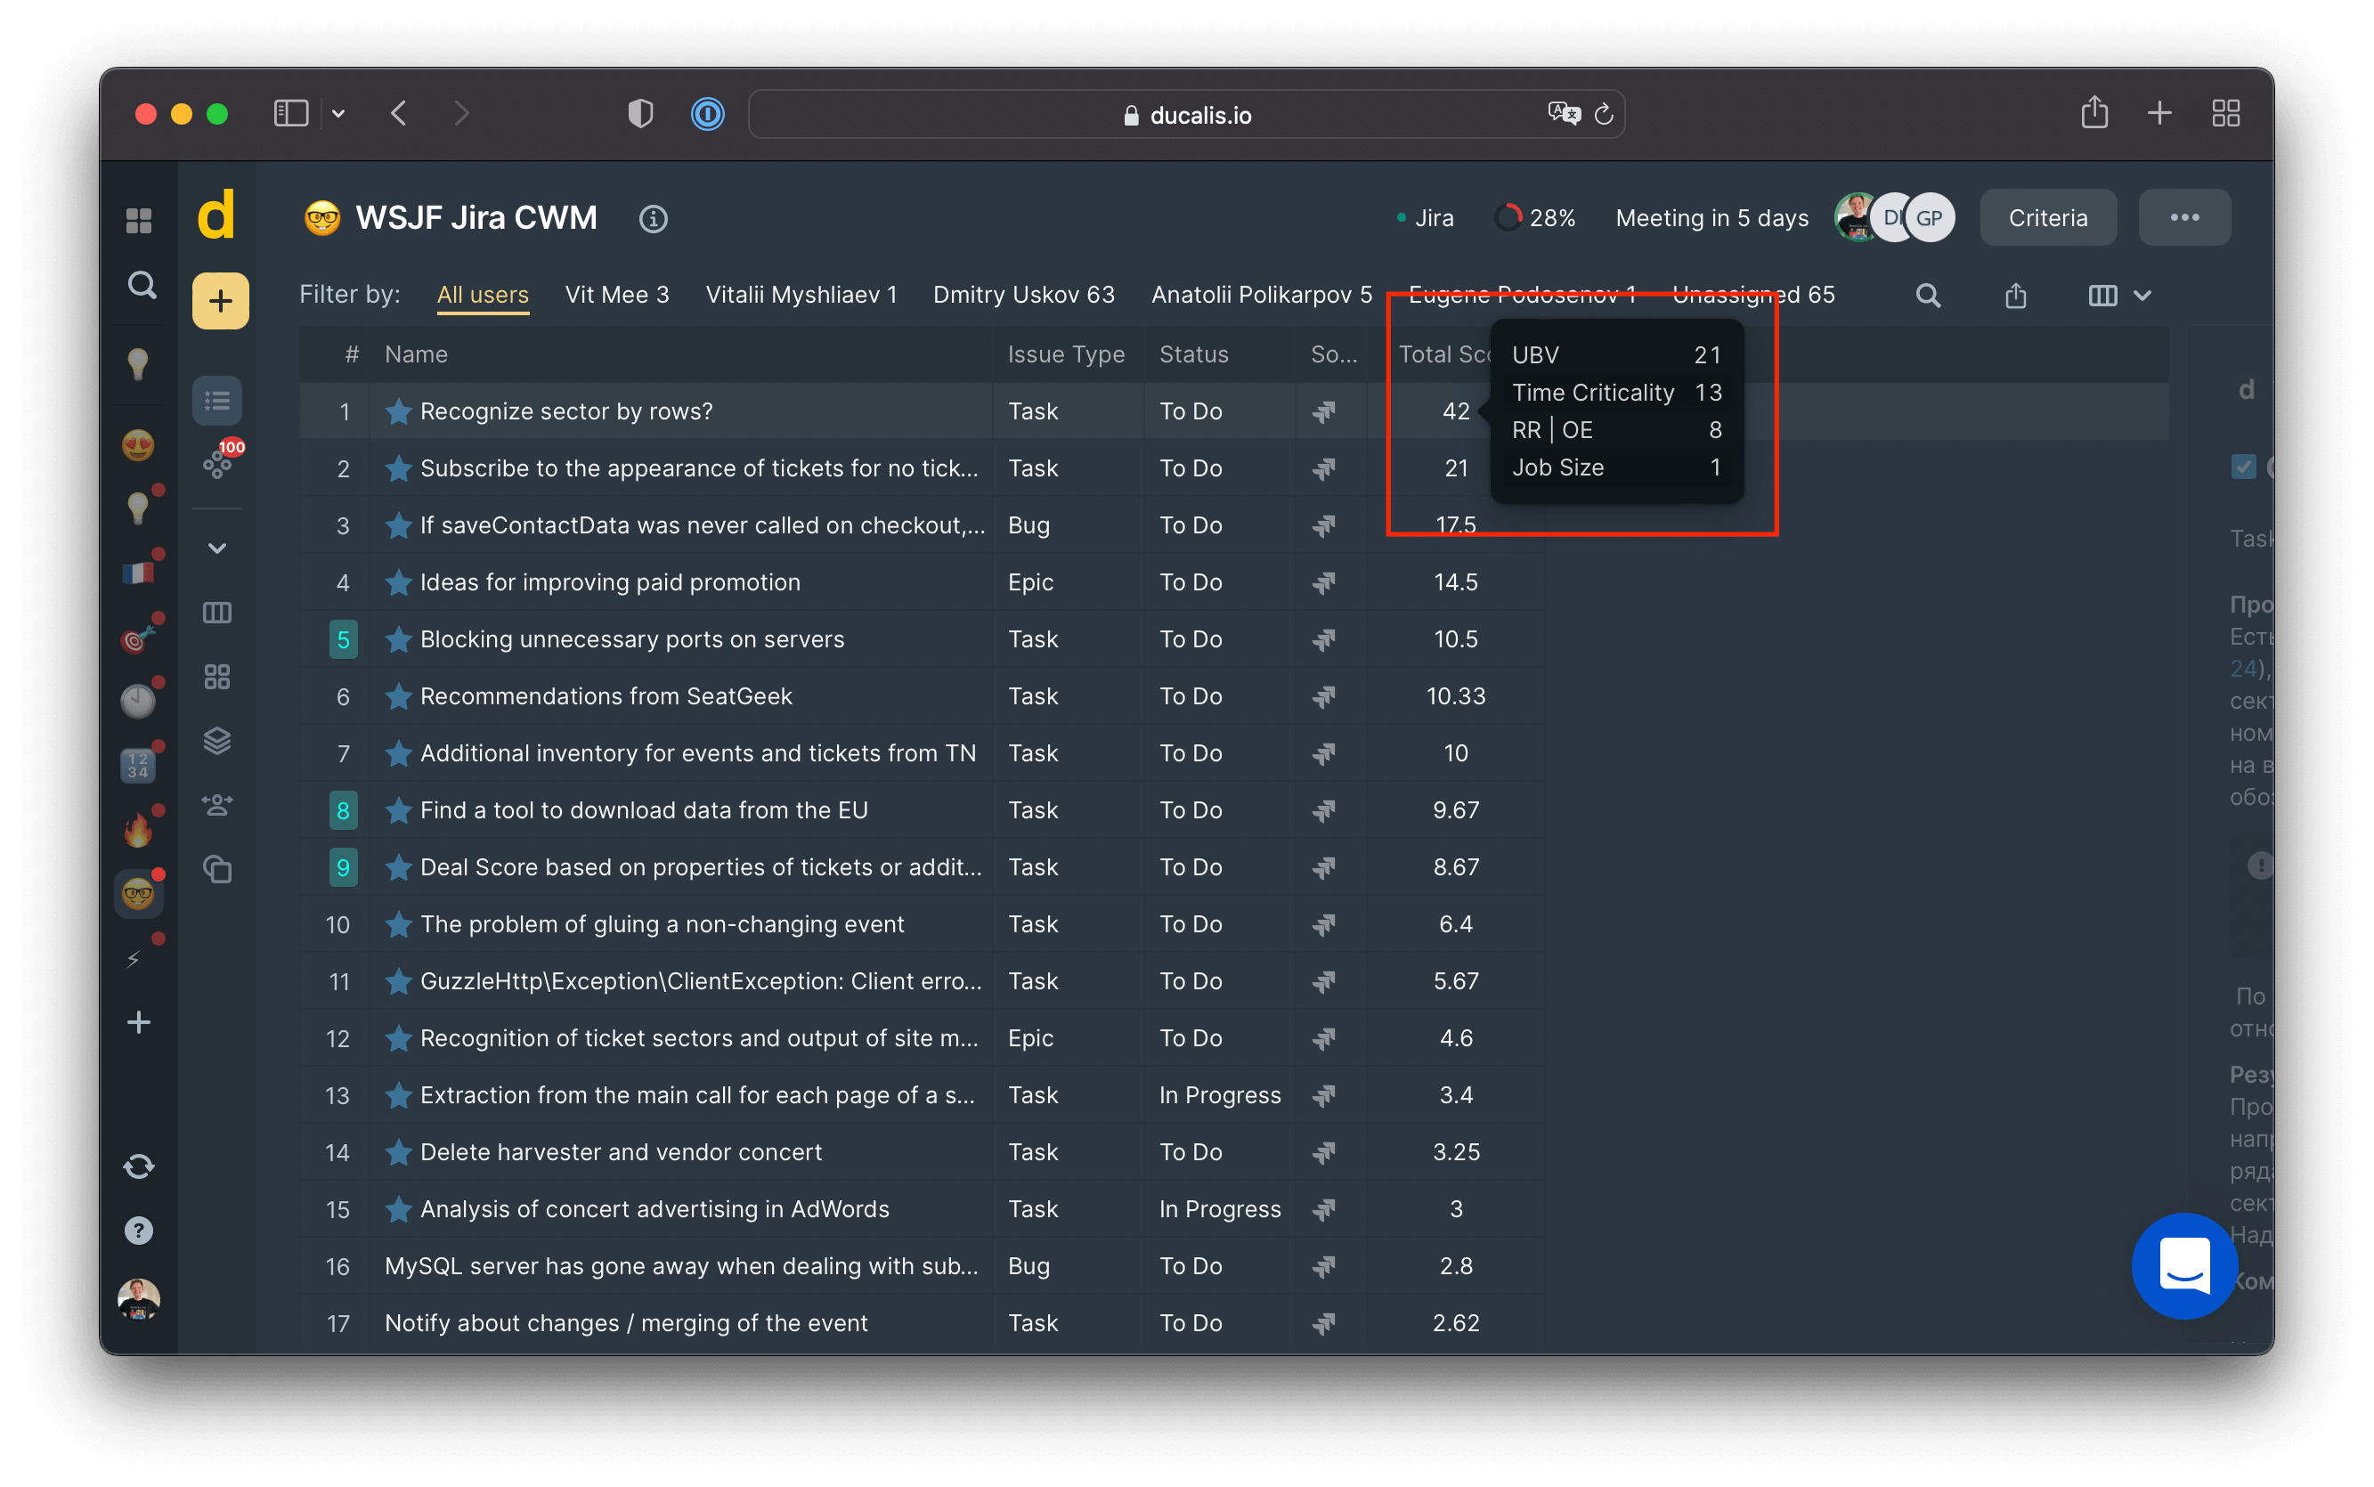Screen dimensions: 2374x1487
Task: Toggle the checkbox in the right panel
Action: coord(2243,467)
